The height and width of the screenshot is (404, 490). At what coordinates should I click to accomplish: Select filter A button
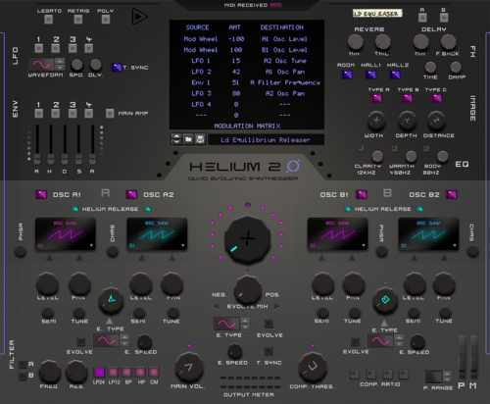point(23,364)
